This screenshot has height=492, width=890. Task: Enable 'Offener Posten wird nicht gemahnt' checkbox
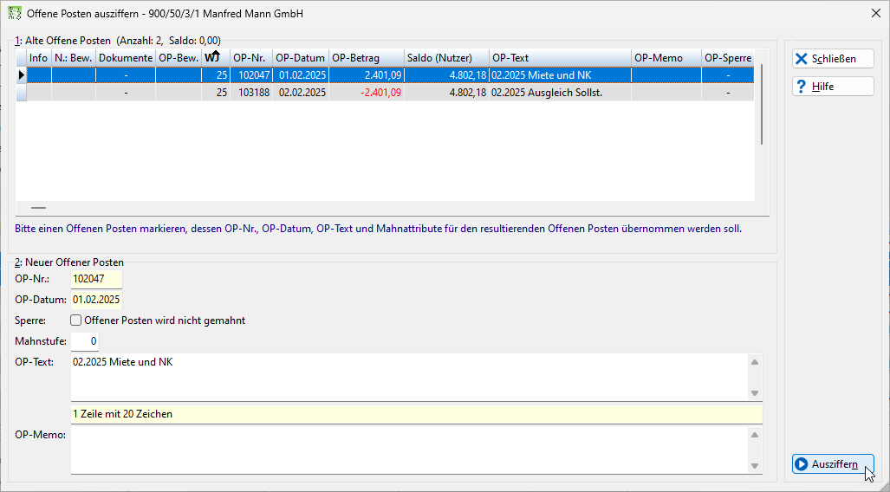point(76,320)
